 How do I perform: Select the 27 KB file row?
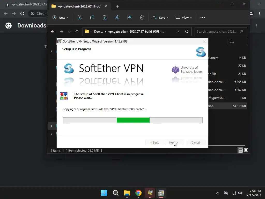(227, 66)
